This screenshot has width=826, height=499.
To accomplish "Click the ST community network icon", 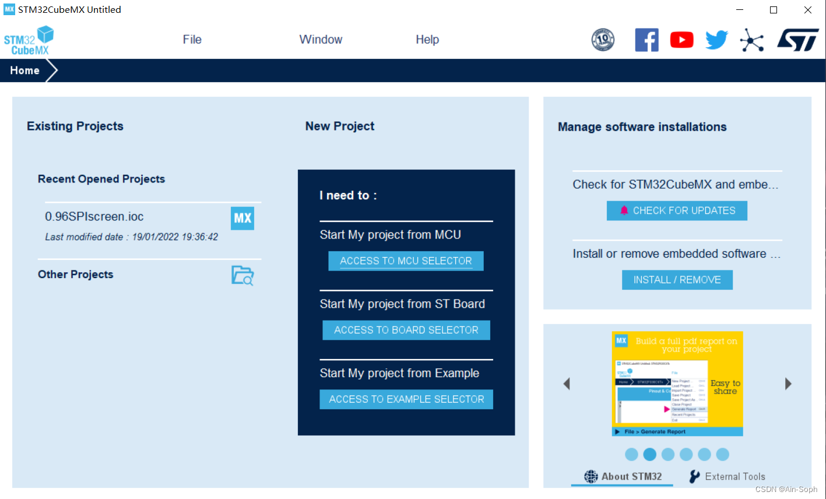I will 751,40.
